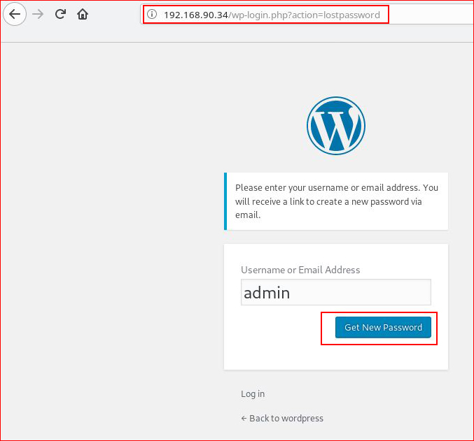Go back with the browser back arrow
Viewport: 474px width, 441px height.
coord(15,14)
